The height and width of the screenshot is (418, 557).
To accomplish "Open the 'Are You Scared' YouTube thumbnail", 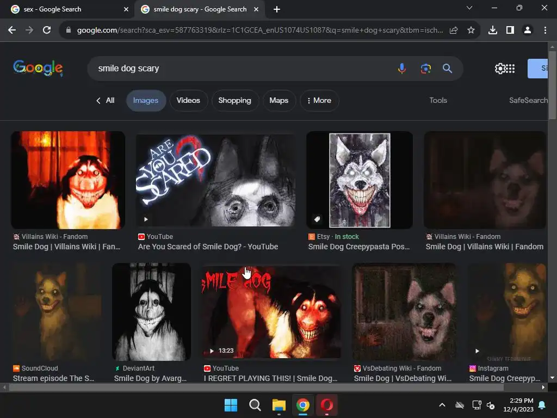I will click(x=215, y=180).
